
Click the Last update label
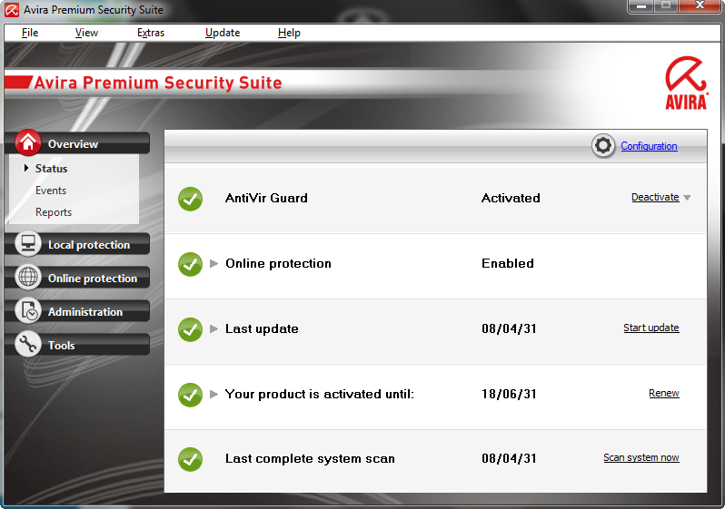[262, 328]
